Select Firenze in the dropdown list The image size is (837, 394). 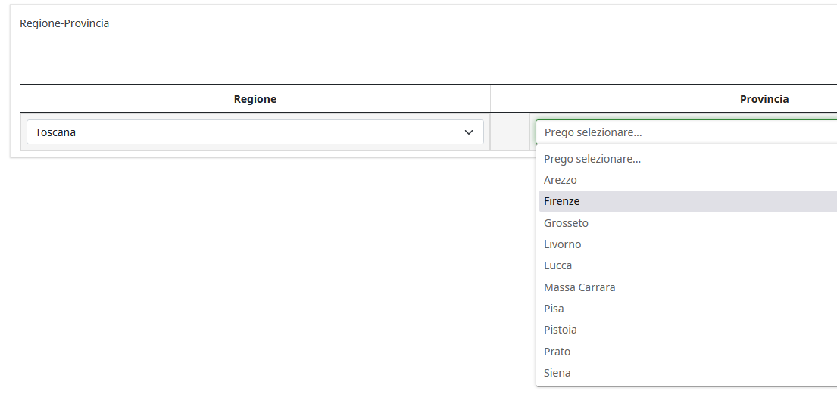point(562,201)
